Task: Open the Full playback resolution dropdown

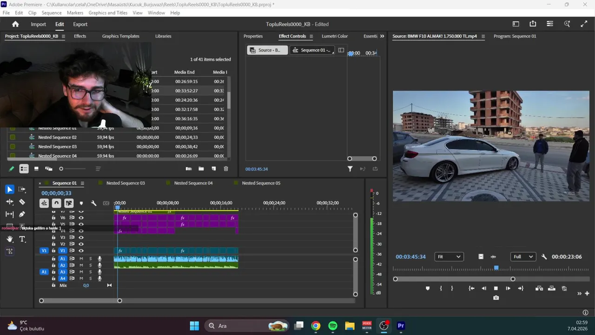Action: 523,257
